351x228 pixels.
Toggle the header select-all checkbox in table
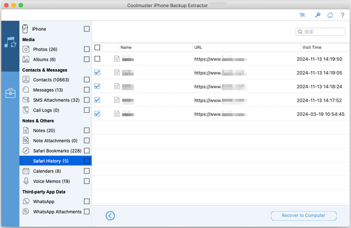(97, 48)
